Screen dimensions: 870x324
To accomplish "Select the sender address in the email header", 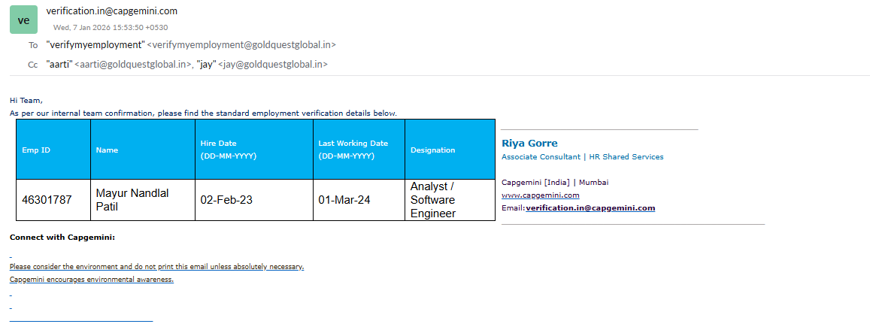I will pos(111,11).
